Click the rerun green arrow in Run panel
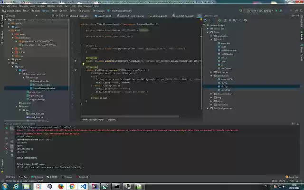 [7, 128]
